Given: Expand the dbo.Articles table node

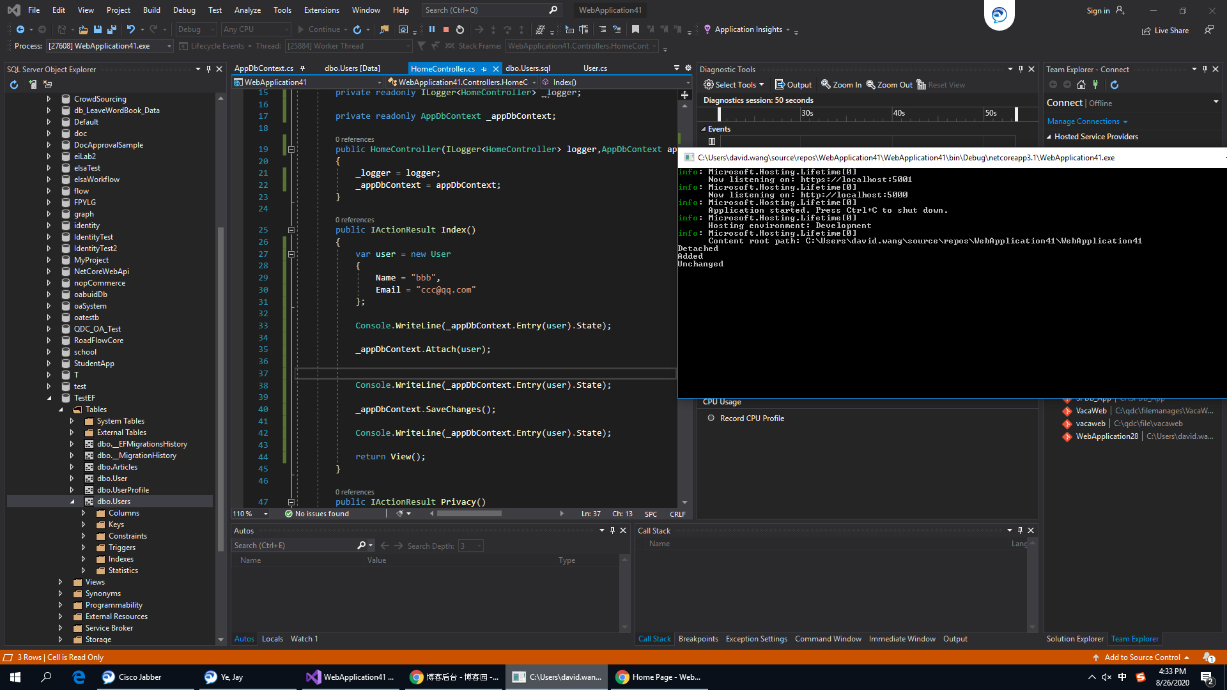Looking at the screenshot, I should (72, 467).
